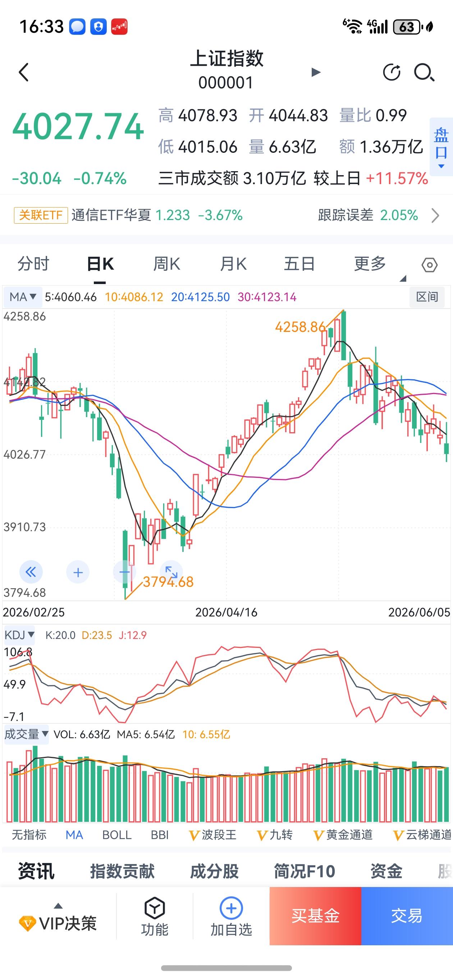Select 黄金通道 VIP indicator
The height and width of the screenshot is (978, 453).
point(343,835)
